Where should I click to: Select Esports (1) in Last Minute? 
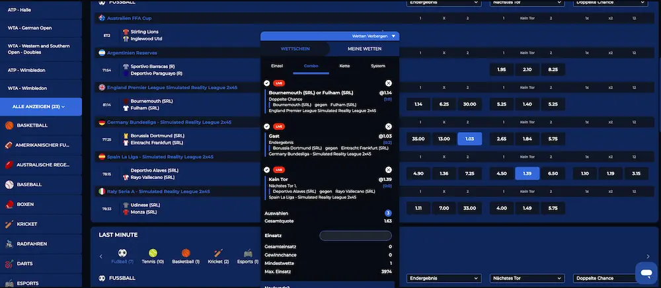pyautogui.click(x=248, y=256)
